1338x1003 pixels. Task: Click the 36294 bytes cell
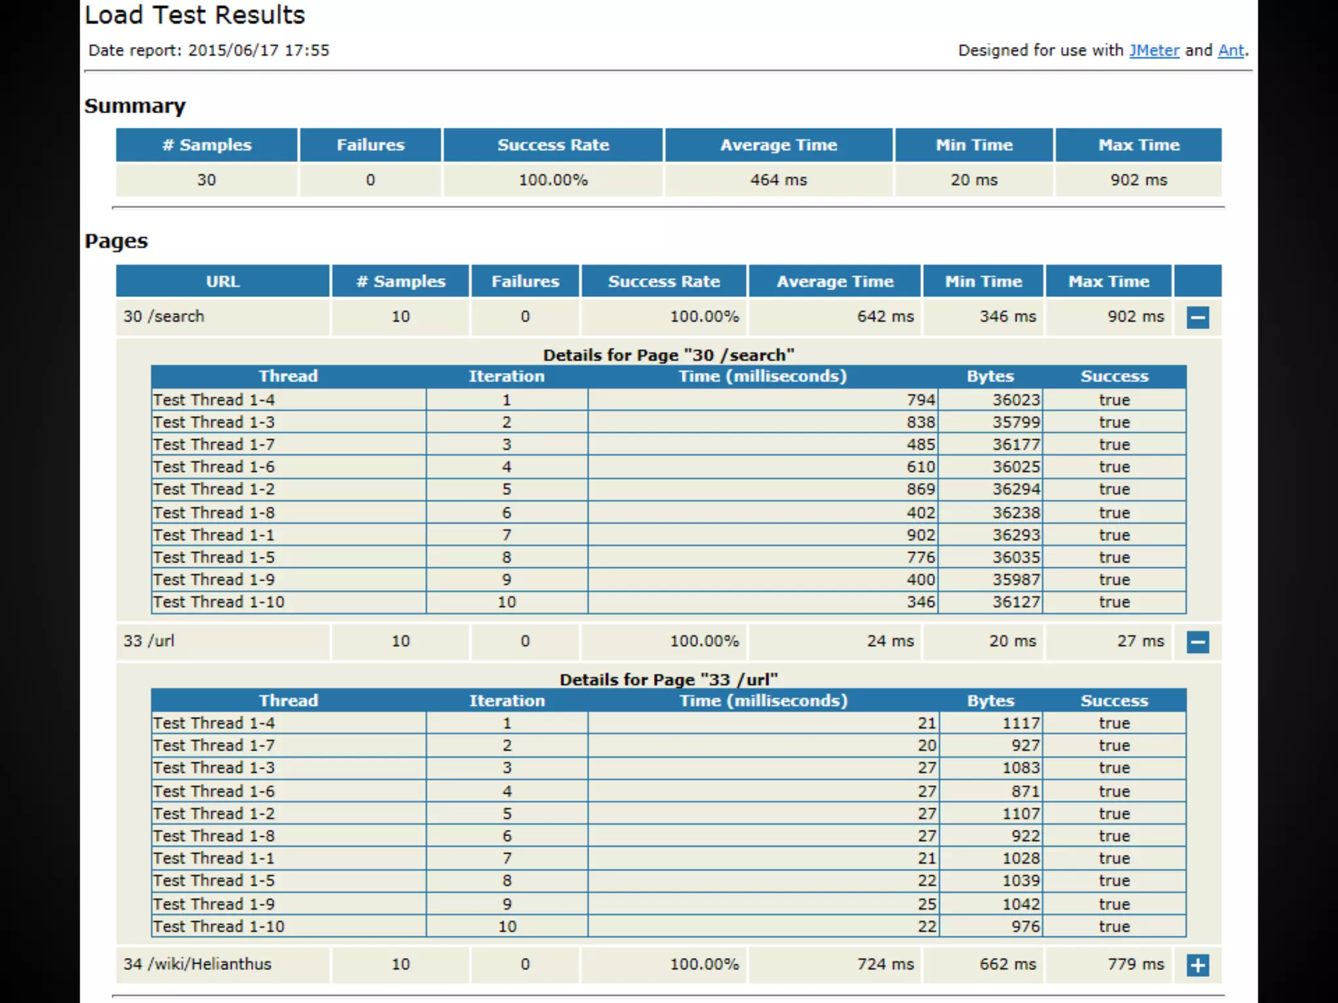pos(1016,489)
